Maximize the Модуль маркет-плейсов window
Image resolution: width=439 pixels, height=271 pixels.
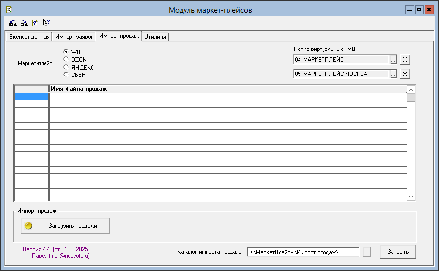click(419, 10)
